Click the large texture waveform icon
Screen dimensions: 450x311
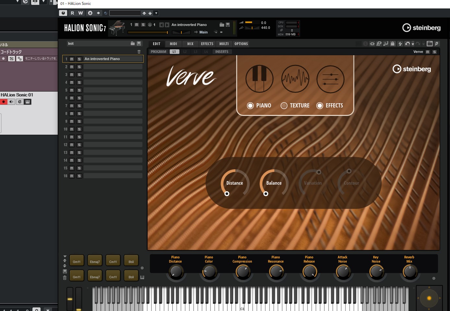point(295,79)
